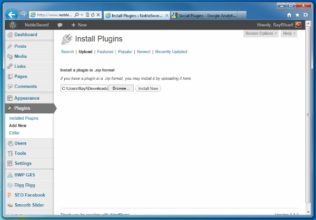Click the BWP GXS sitemap icon
Image resolution: width=316 pixels, height=220 pixels.
click(10, 175)
